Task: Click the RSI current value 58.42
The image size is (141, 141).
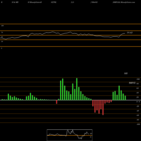Action: point(130,33)
